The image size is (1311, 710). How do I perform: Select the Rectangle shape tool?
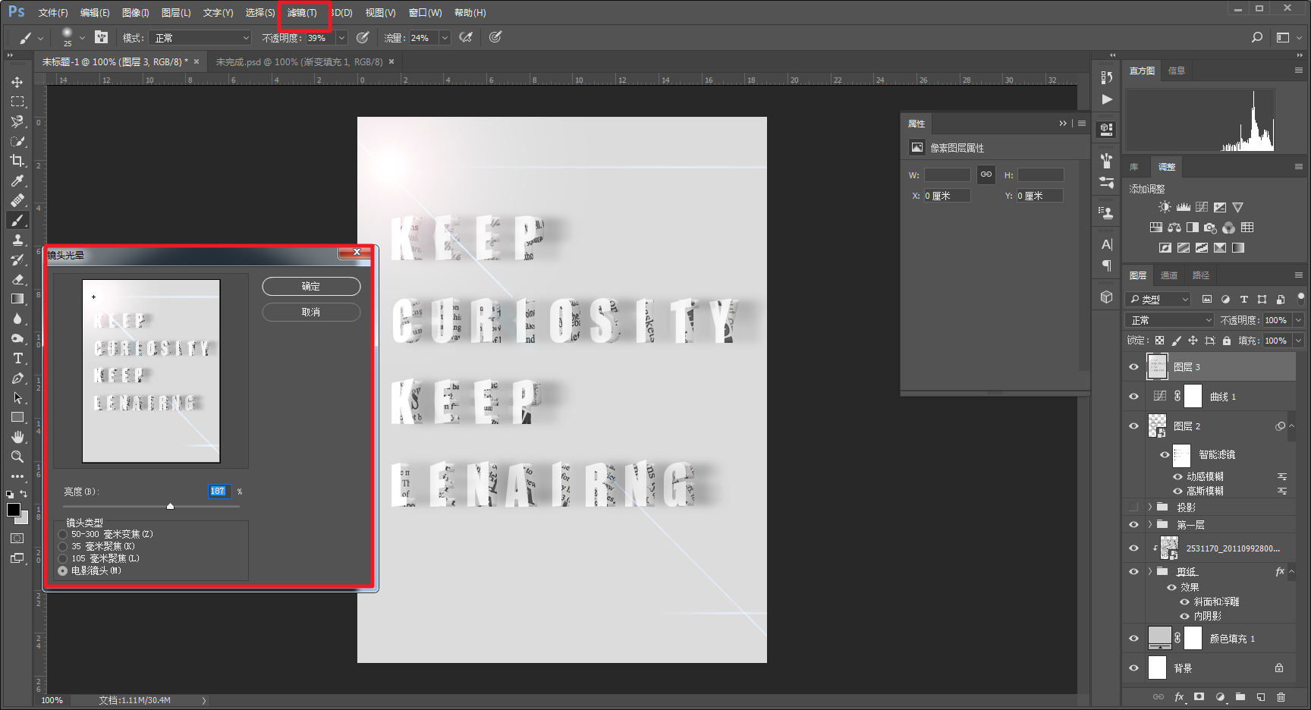point(17,417)
